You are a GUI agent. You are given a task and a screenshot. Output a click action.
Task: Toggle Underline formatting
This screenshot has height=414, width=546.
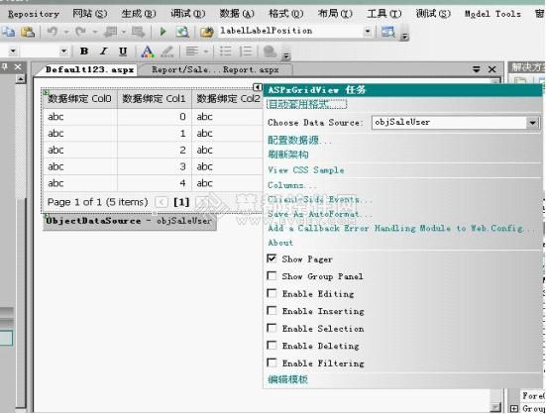[x=123, y=52]
